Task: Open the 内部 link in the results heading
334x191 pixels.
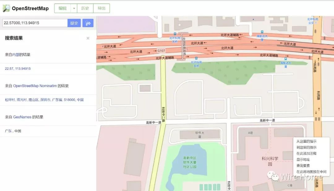Action: coord(16,54)
